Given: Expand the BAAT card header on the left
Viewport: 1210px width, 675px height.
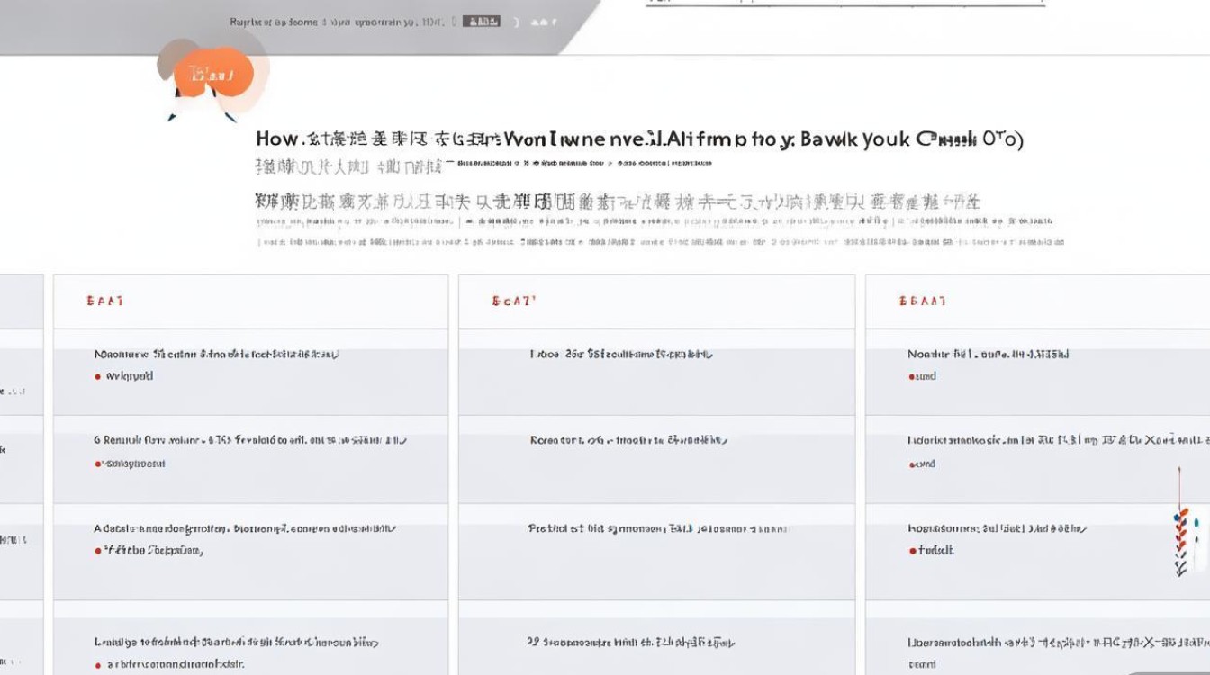Looking at the screenshot, I should [x=105, y=301].
